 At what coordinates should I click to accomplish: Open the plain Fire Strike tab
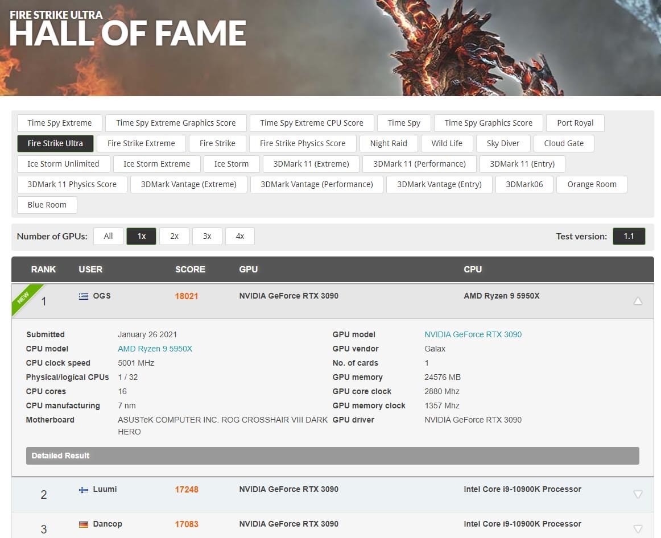click(217, 144)
